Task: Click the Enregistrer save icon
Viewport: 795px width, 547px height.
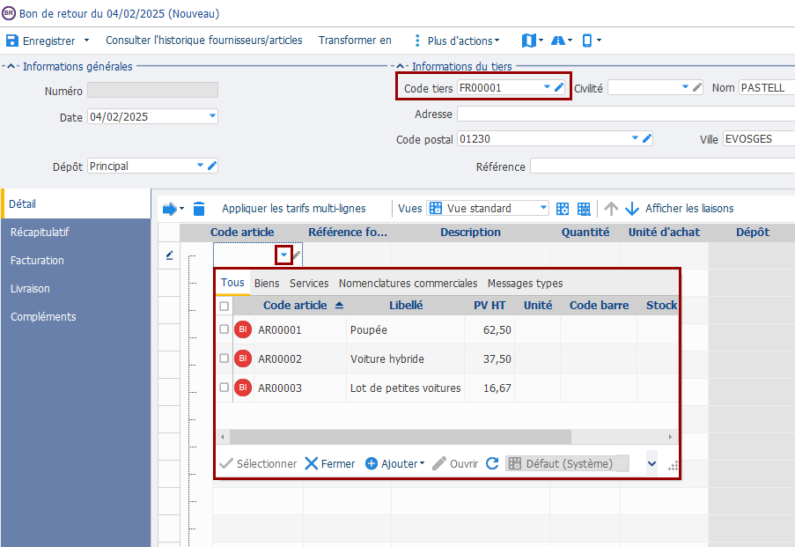Action: click(x=12, y=41)
